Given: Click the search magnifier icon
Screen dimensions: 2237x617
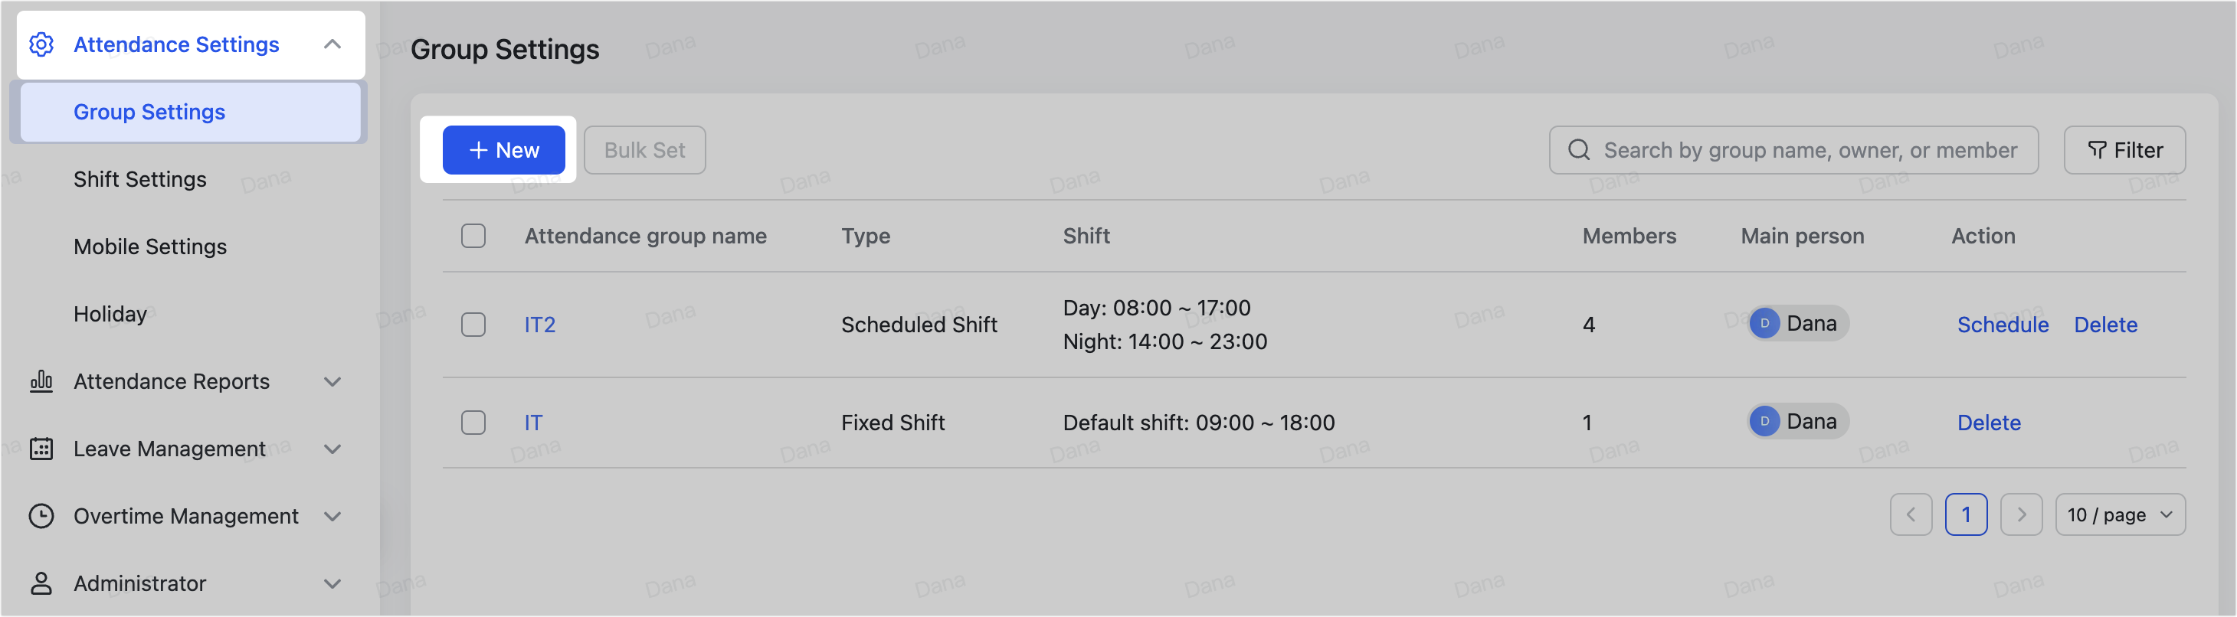Looking at the screenshot, I should point(1578,149).
